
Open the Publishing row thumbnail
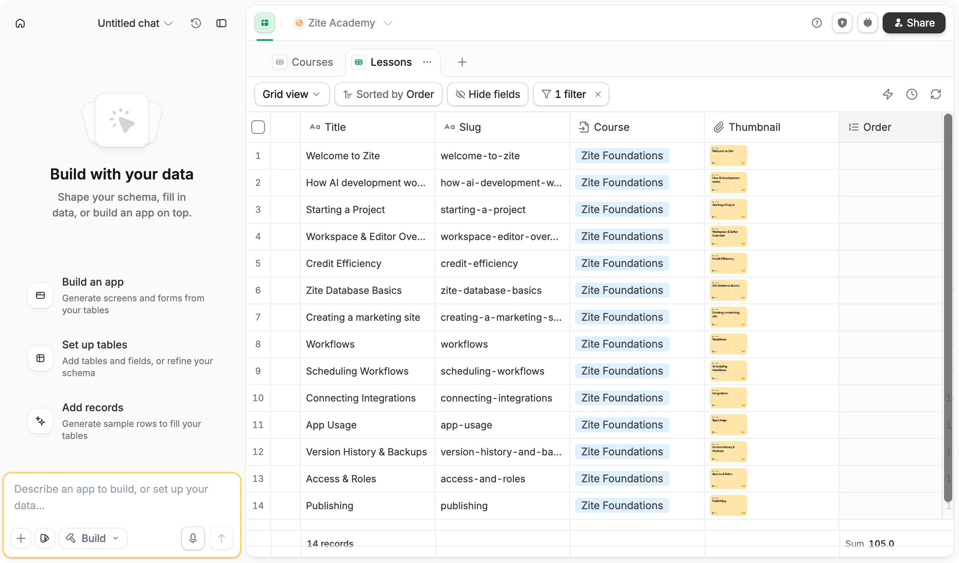728,505
